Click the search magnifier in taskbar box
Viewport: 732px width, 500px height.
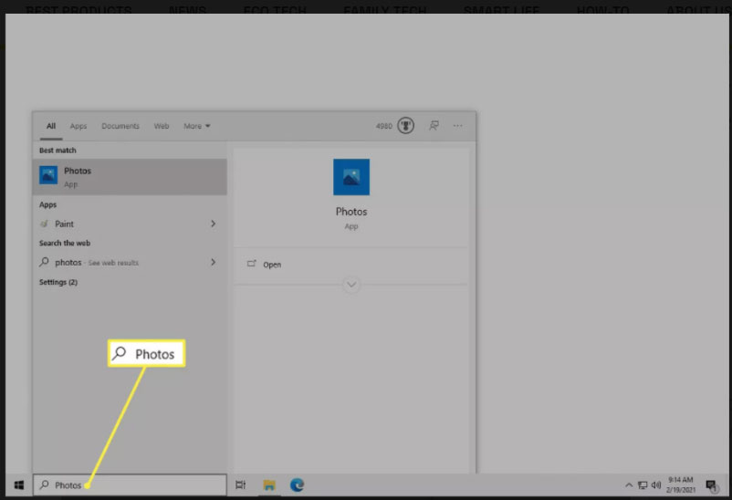coord(45,484)
